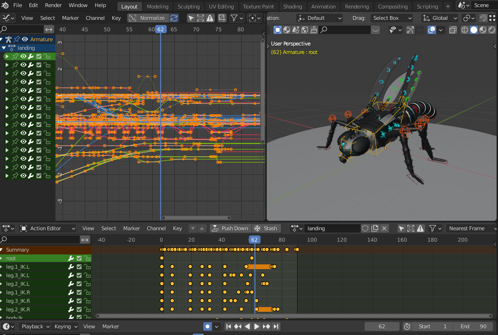Toggle X-Ray mode in the viewport header
498x335 pixels.
(x=453, y=30)
